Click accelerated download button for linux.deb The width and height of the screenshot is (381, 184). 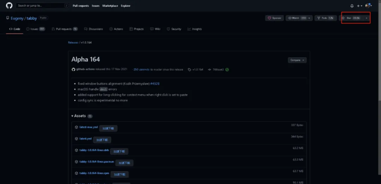[x=119, y=151]
